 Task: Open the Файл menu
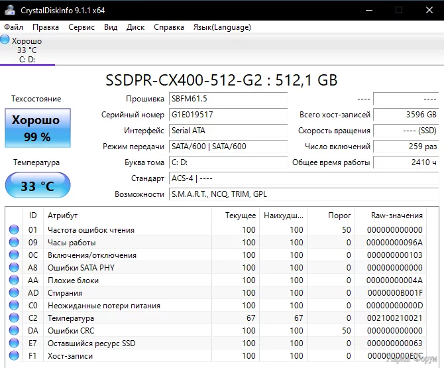[x=13, y=27]
